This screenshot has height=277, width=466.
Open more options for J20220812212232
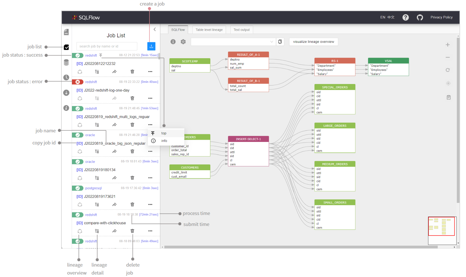[150, 72]
